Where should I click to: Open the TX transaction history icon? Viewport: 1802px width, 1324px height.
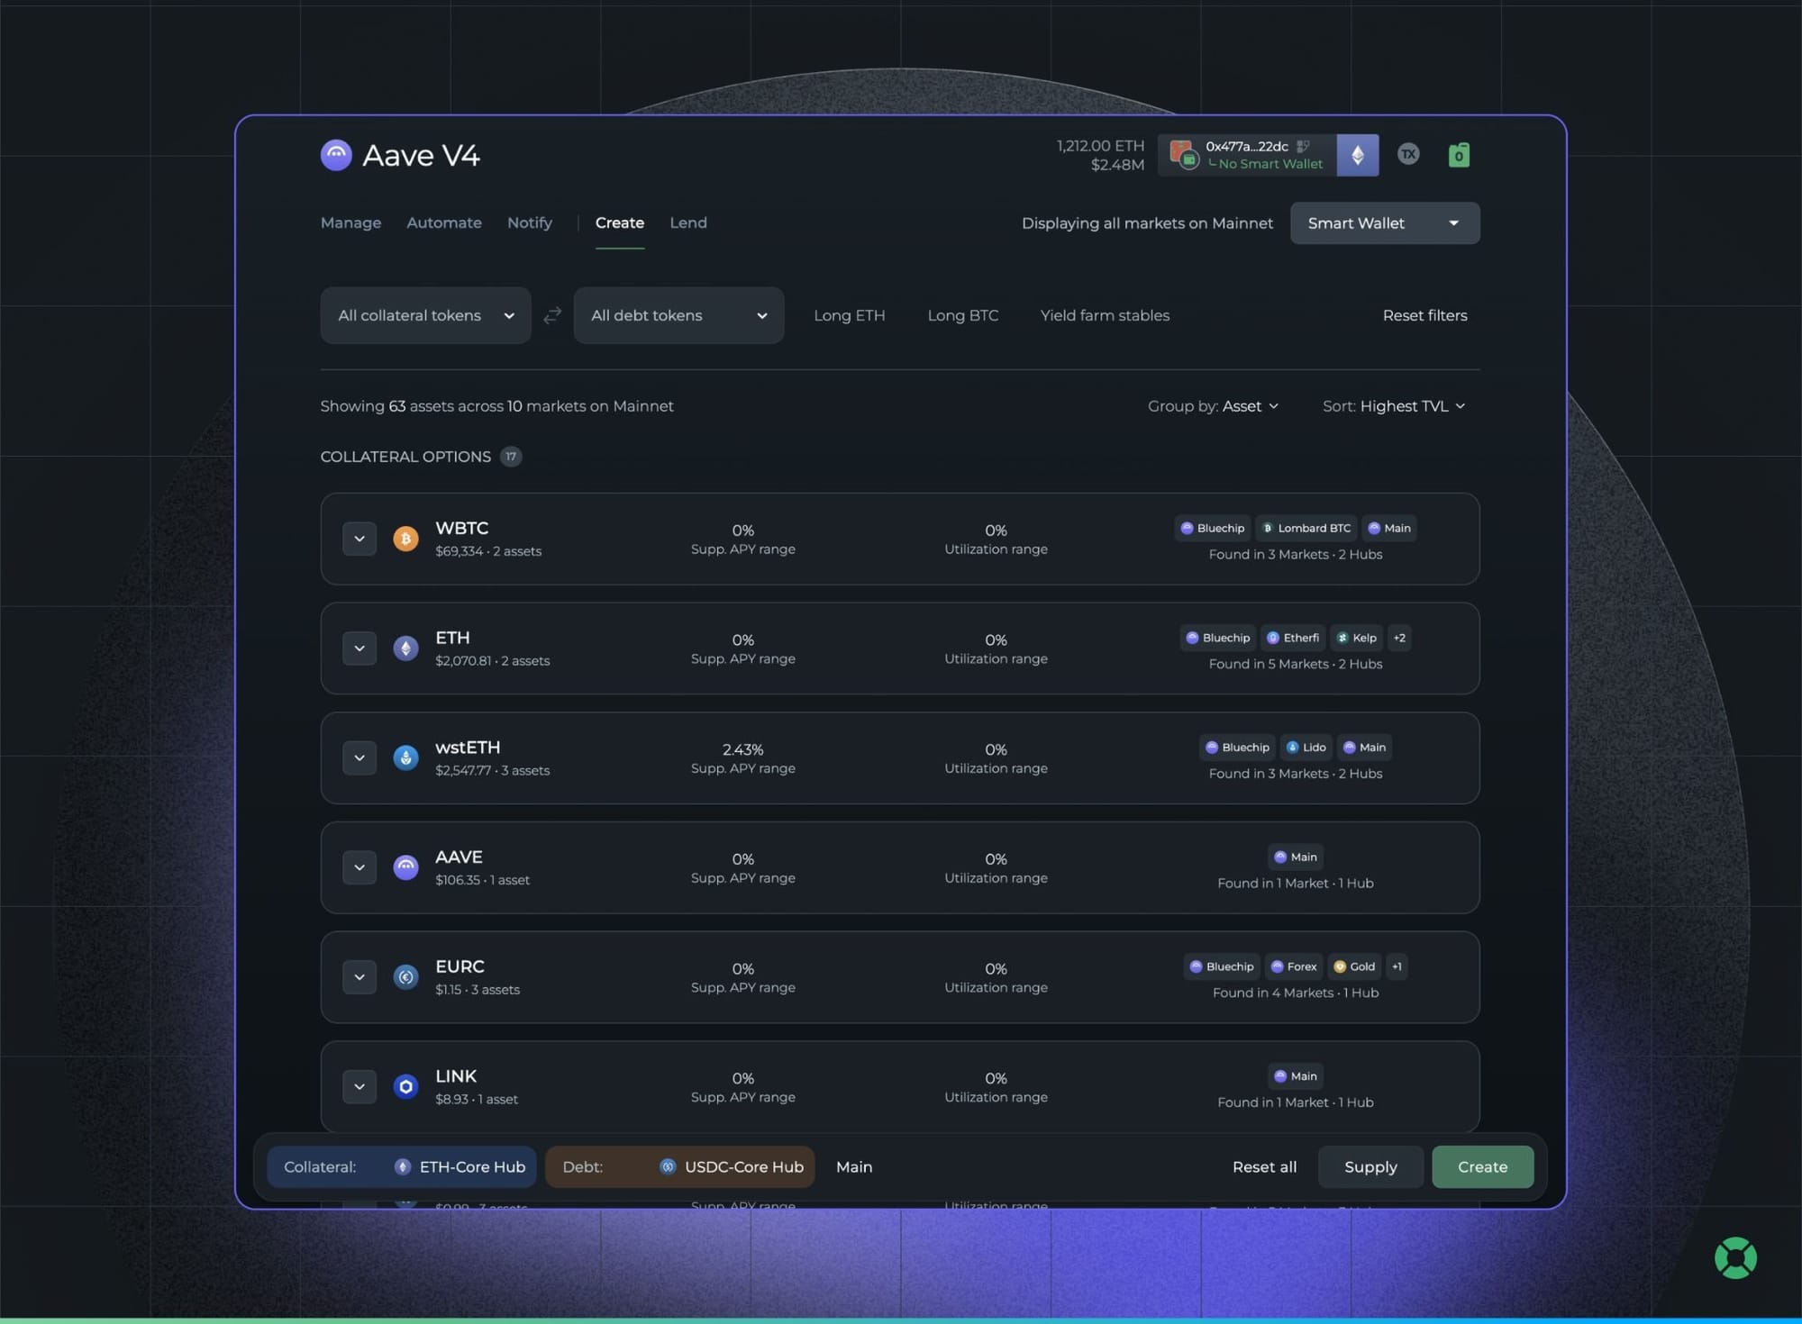click(1408, 154)
